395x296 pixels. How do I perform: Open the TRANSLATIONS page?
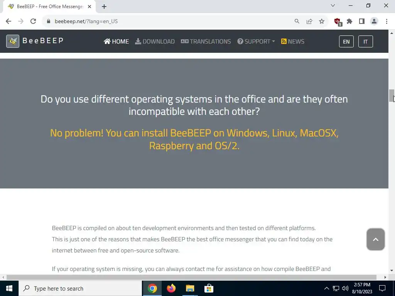point(206,41)
